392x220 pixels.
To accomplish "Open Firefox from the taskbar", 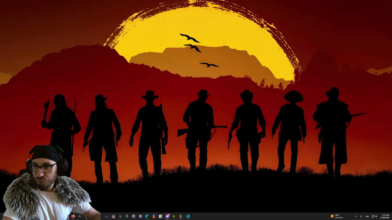I will pyautogui.click(x=73, y=216).
